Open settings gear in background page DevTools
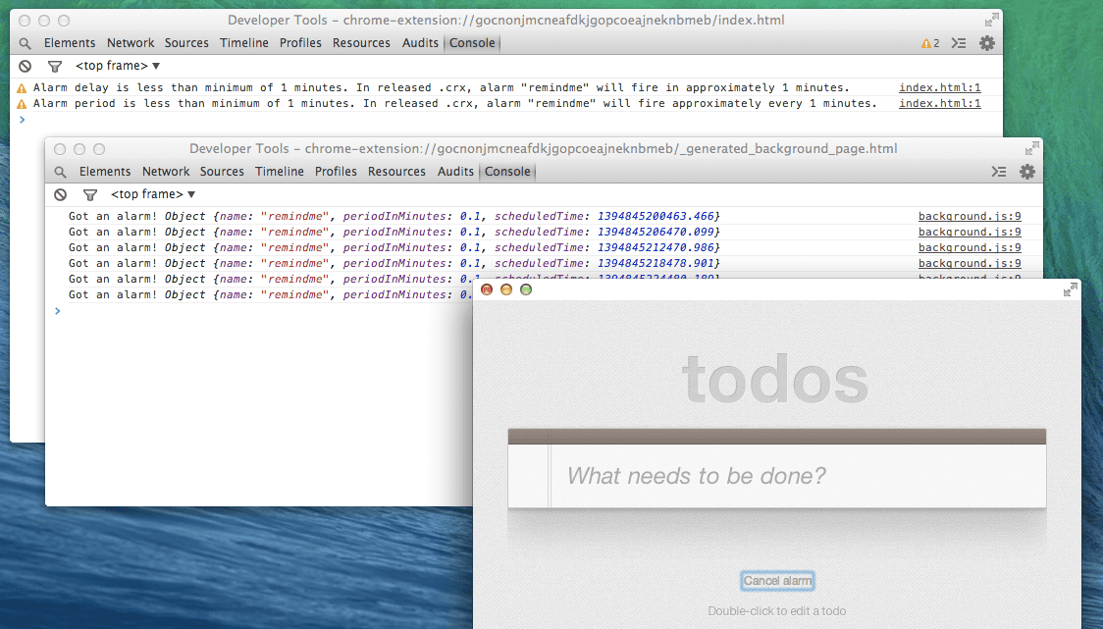The image size is (1103, 629). pyautogui.click(x=1027, y=172)
